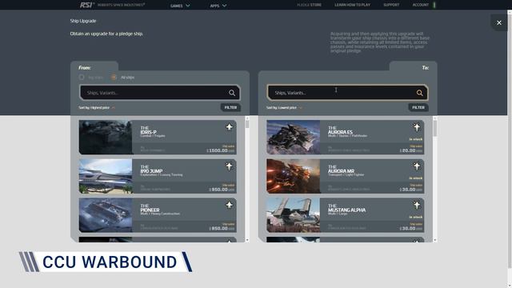Select the My ships radio option

coord(82,77)
